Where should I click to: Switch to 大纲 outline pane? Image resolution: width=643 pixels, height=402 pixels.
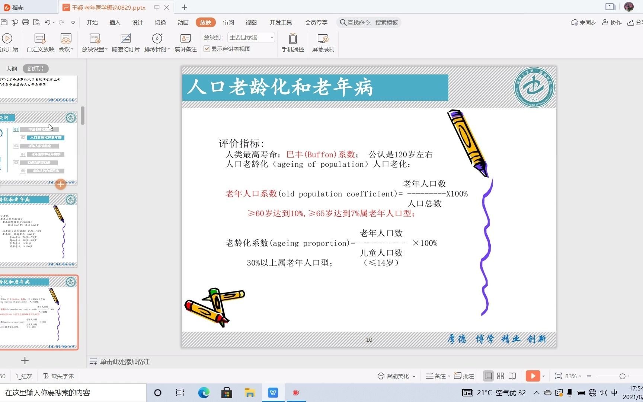[12, 68]
